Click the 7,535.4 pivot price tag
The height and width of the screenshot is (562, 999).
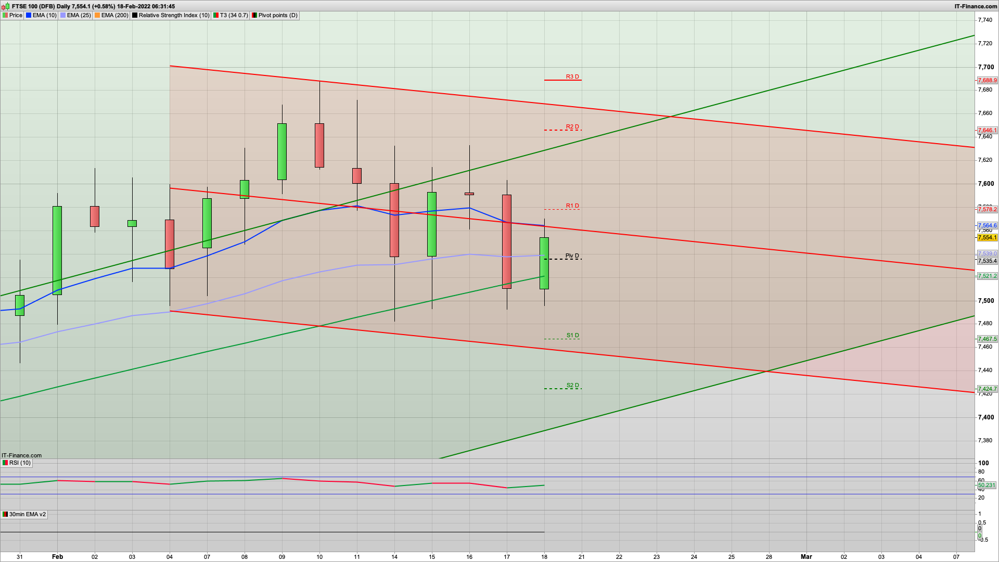(x=987, y=261)
